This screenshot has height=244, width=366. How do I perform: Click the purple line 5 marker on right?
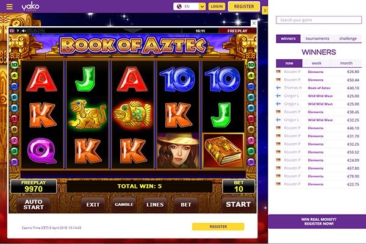(251, 162)
